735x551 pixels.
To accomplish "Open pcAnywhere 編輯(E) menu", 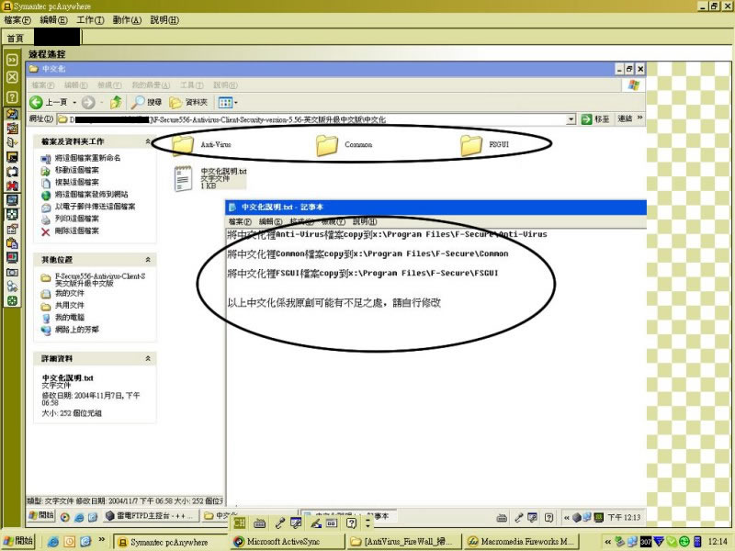I will 54,20.
